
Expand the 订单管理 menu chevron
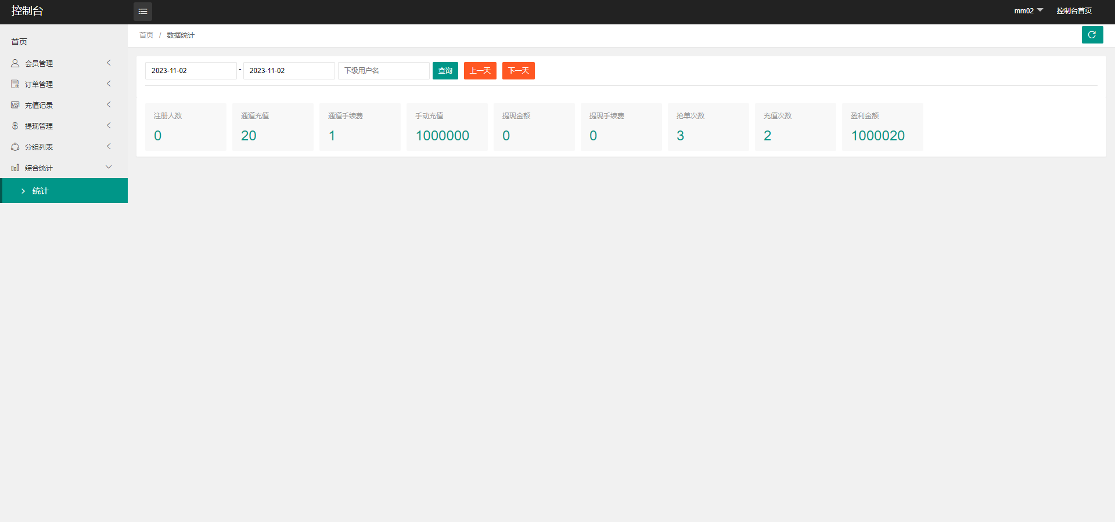[109, 84]
